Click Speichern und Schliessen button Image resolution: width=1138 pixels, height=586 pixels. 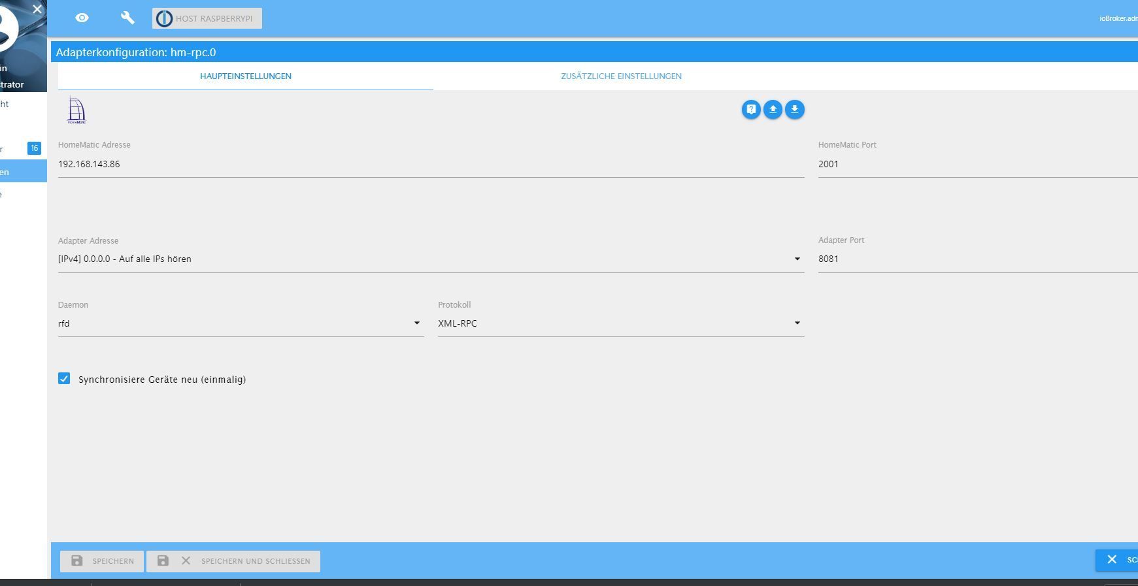pyautogui.click(x=233, y=561)
